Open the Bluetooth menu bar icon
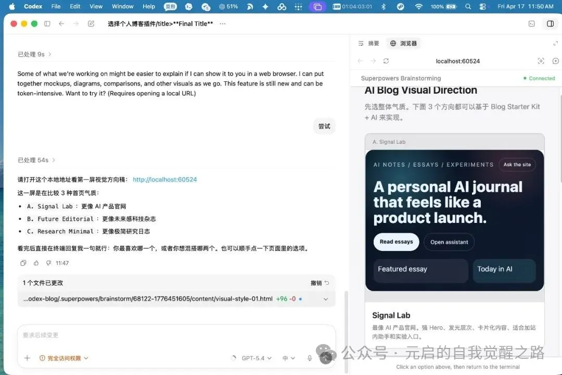 click(384, 6)
